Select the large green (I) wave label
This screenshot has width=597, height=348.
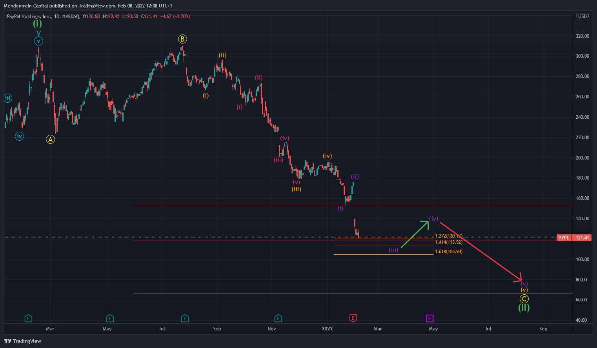(37, 24)
